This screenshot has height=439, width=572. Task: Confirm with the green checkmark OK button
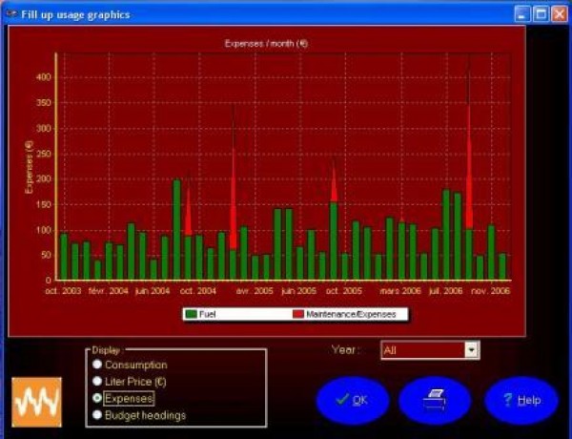tap(352, 401)
